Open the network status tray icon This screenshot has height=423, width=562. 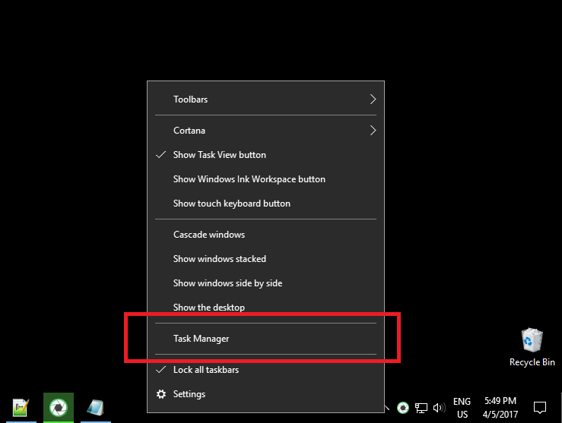coord(421,408)
